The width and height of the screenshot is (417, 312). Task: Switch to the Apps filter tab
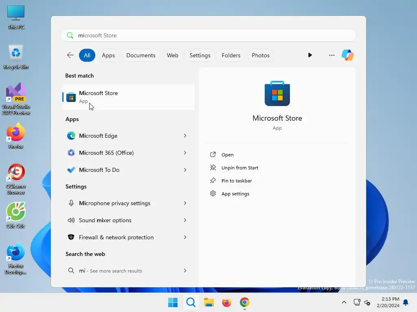tap(108, 55)
